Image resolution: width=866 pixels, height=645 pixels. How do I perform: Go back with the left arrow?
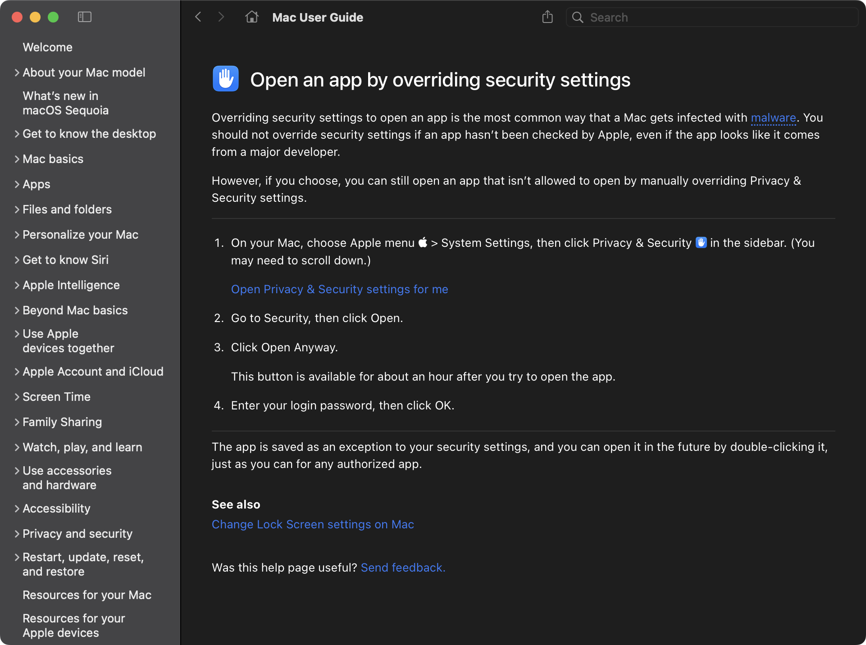[x=198, y=17]
